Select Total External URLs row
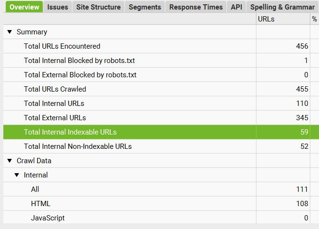319x229 pixels. pos(161,118)
